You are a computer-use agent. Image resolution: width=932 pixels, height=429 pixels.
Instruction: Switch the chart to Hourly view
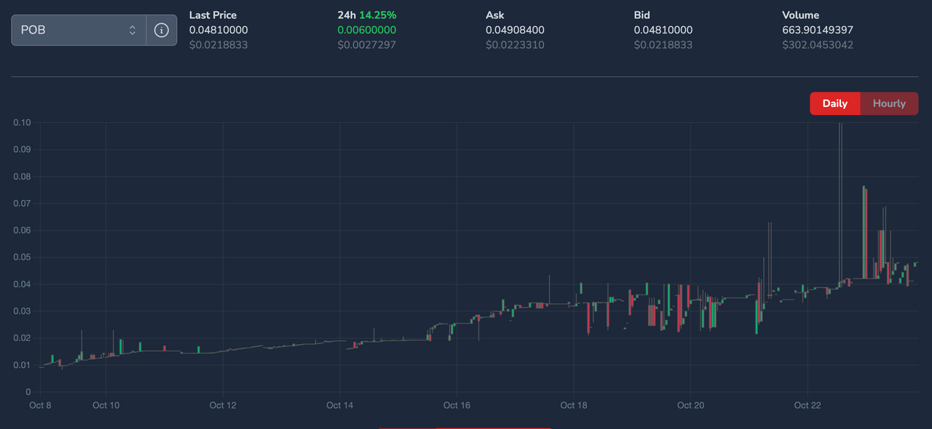[x=889, y=103]
